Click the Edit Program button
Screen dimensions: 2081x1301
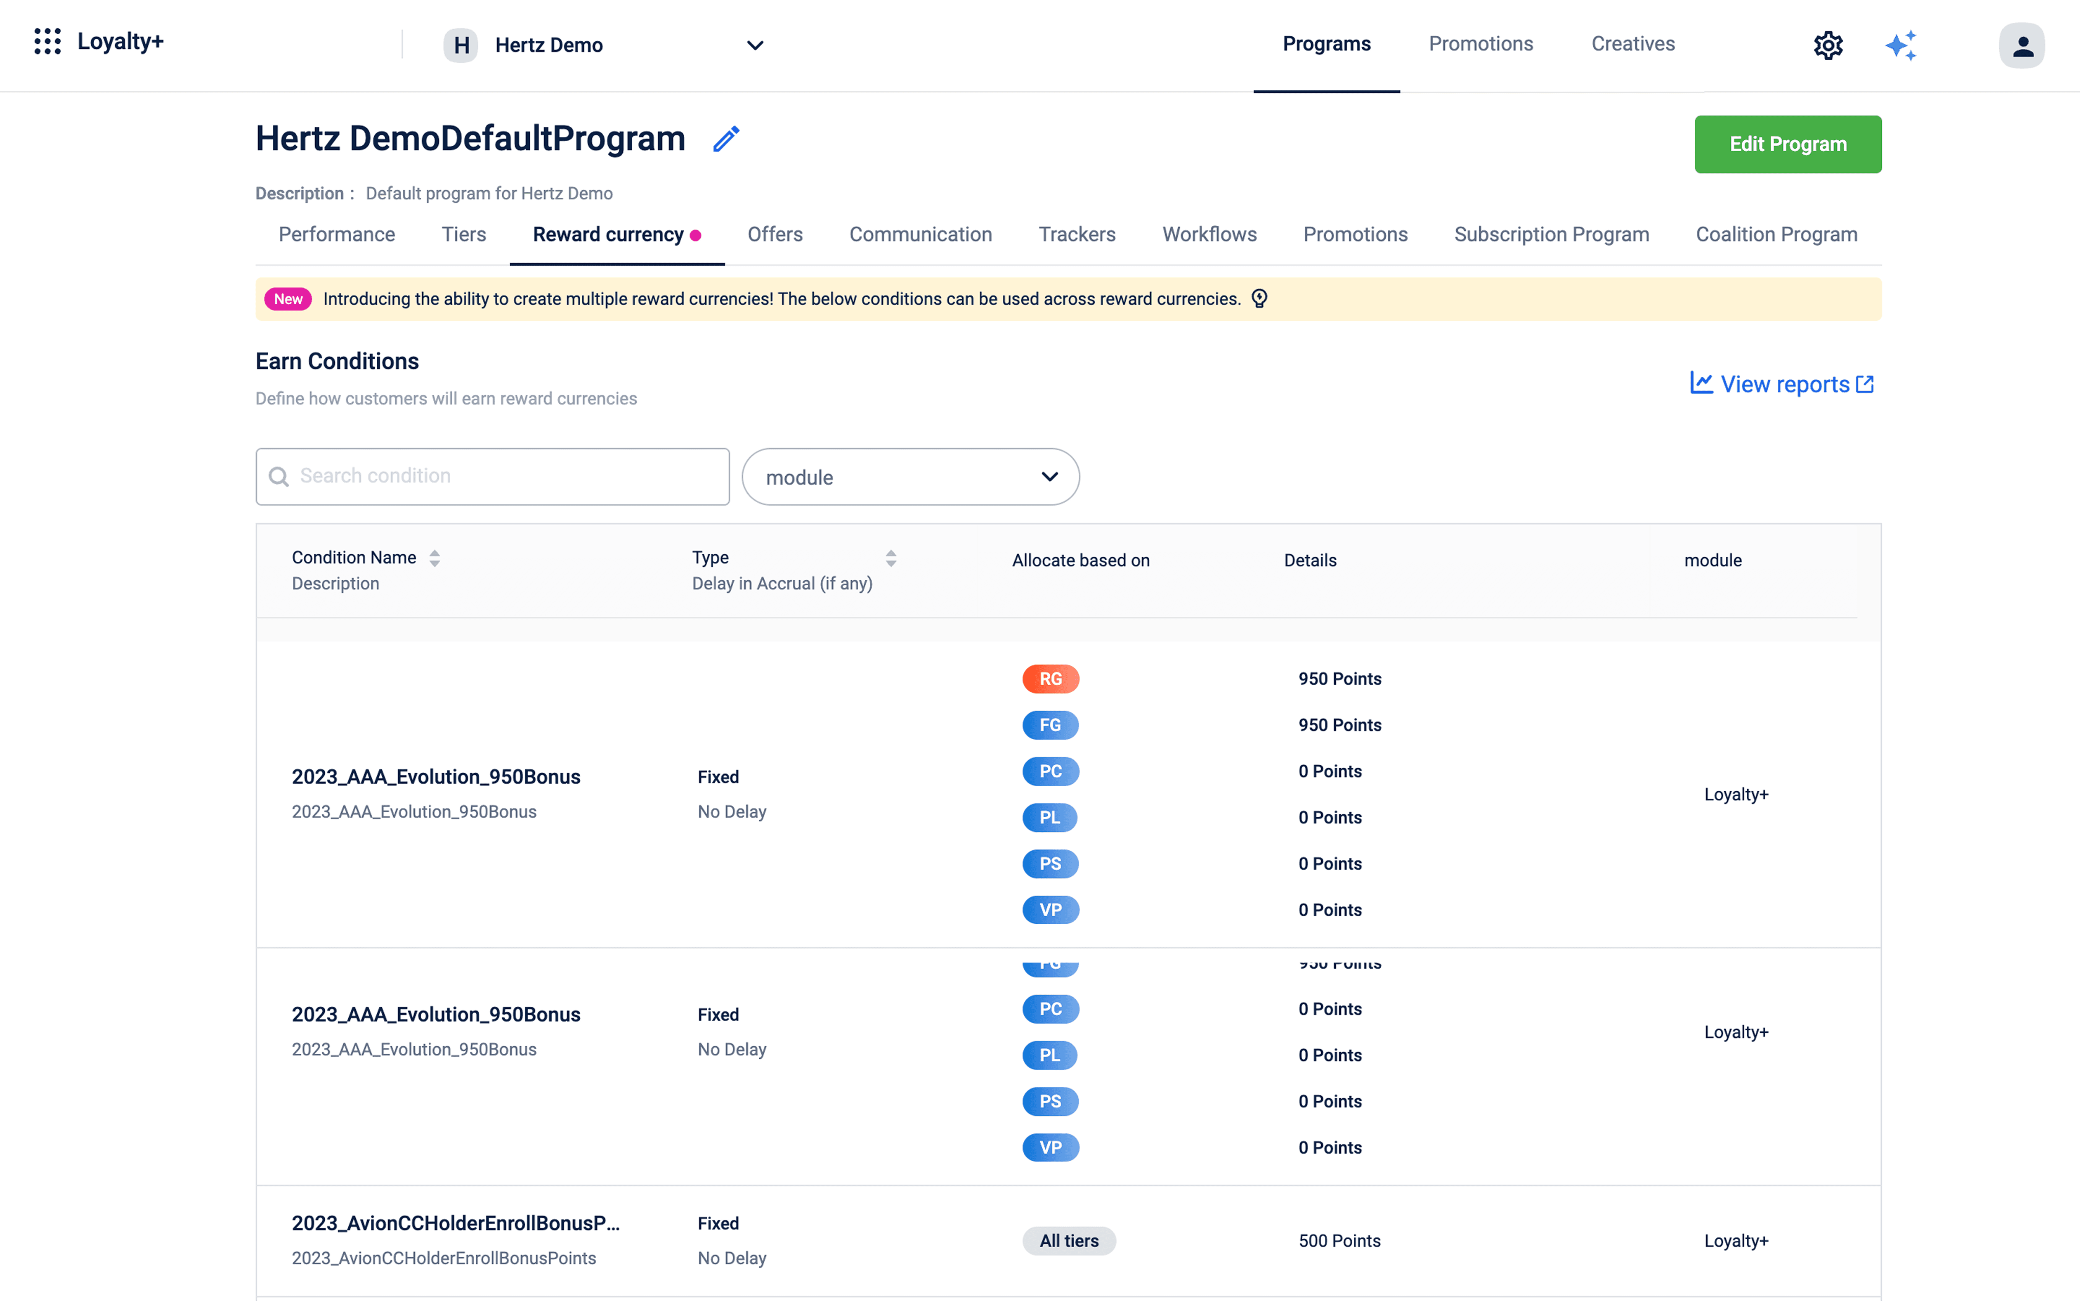tap(1788, 144)
